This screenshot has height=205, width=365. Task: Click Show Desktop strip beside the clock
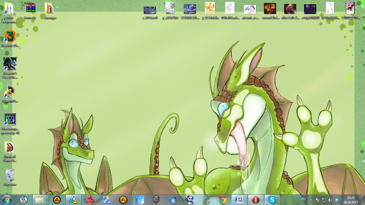pos(363,200)
